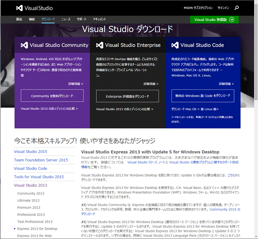
Task: Open the ニュース menu item
Action: click(x=66, y=19)
